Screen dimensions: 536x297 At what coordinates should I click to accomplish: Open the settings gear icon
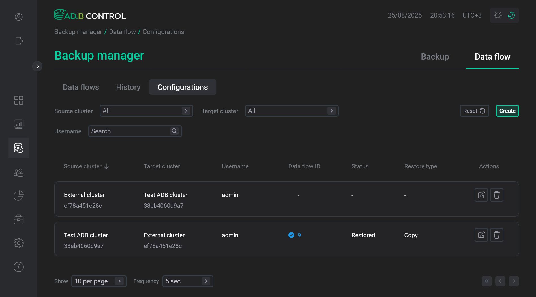(x=18, y=243)
